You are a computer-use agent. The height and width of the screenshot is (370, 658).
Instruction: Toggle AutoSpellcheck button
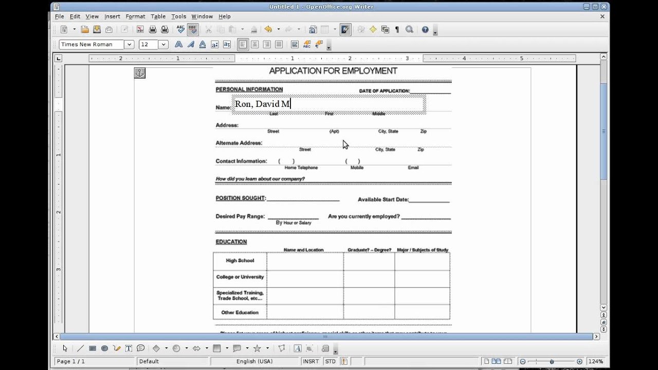tap(193, 30)
